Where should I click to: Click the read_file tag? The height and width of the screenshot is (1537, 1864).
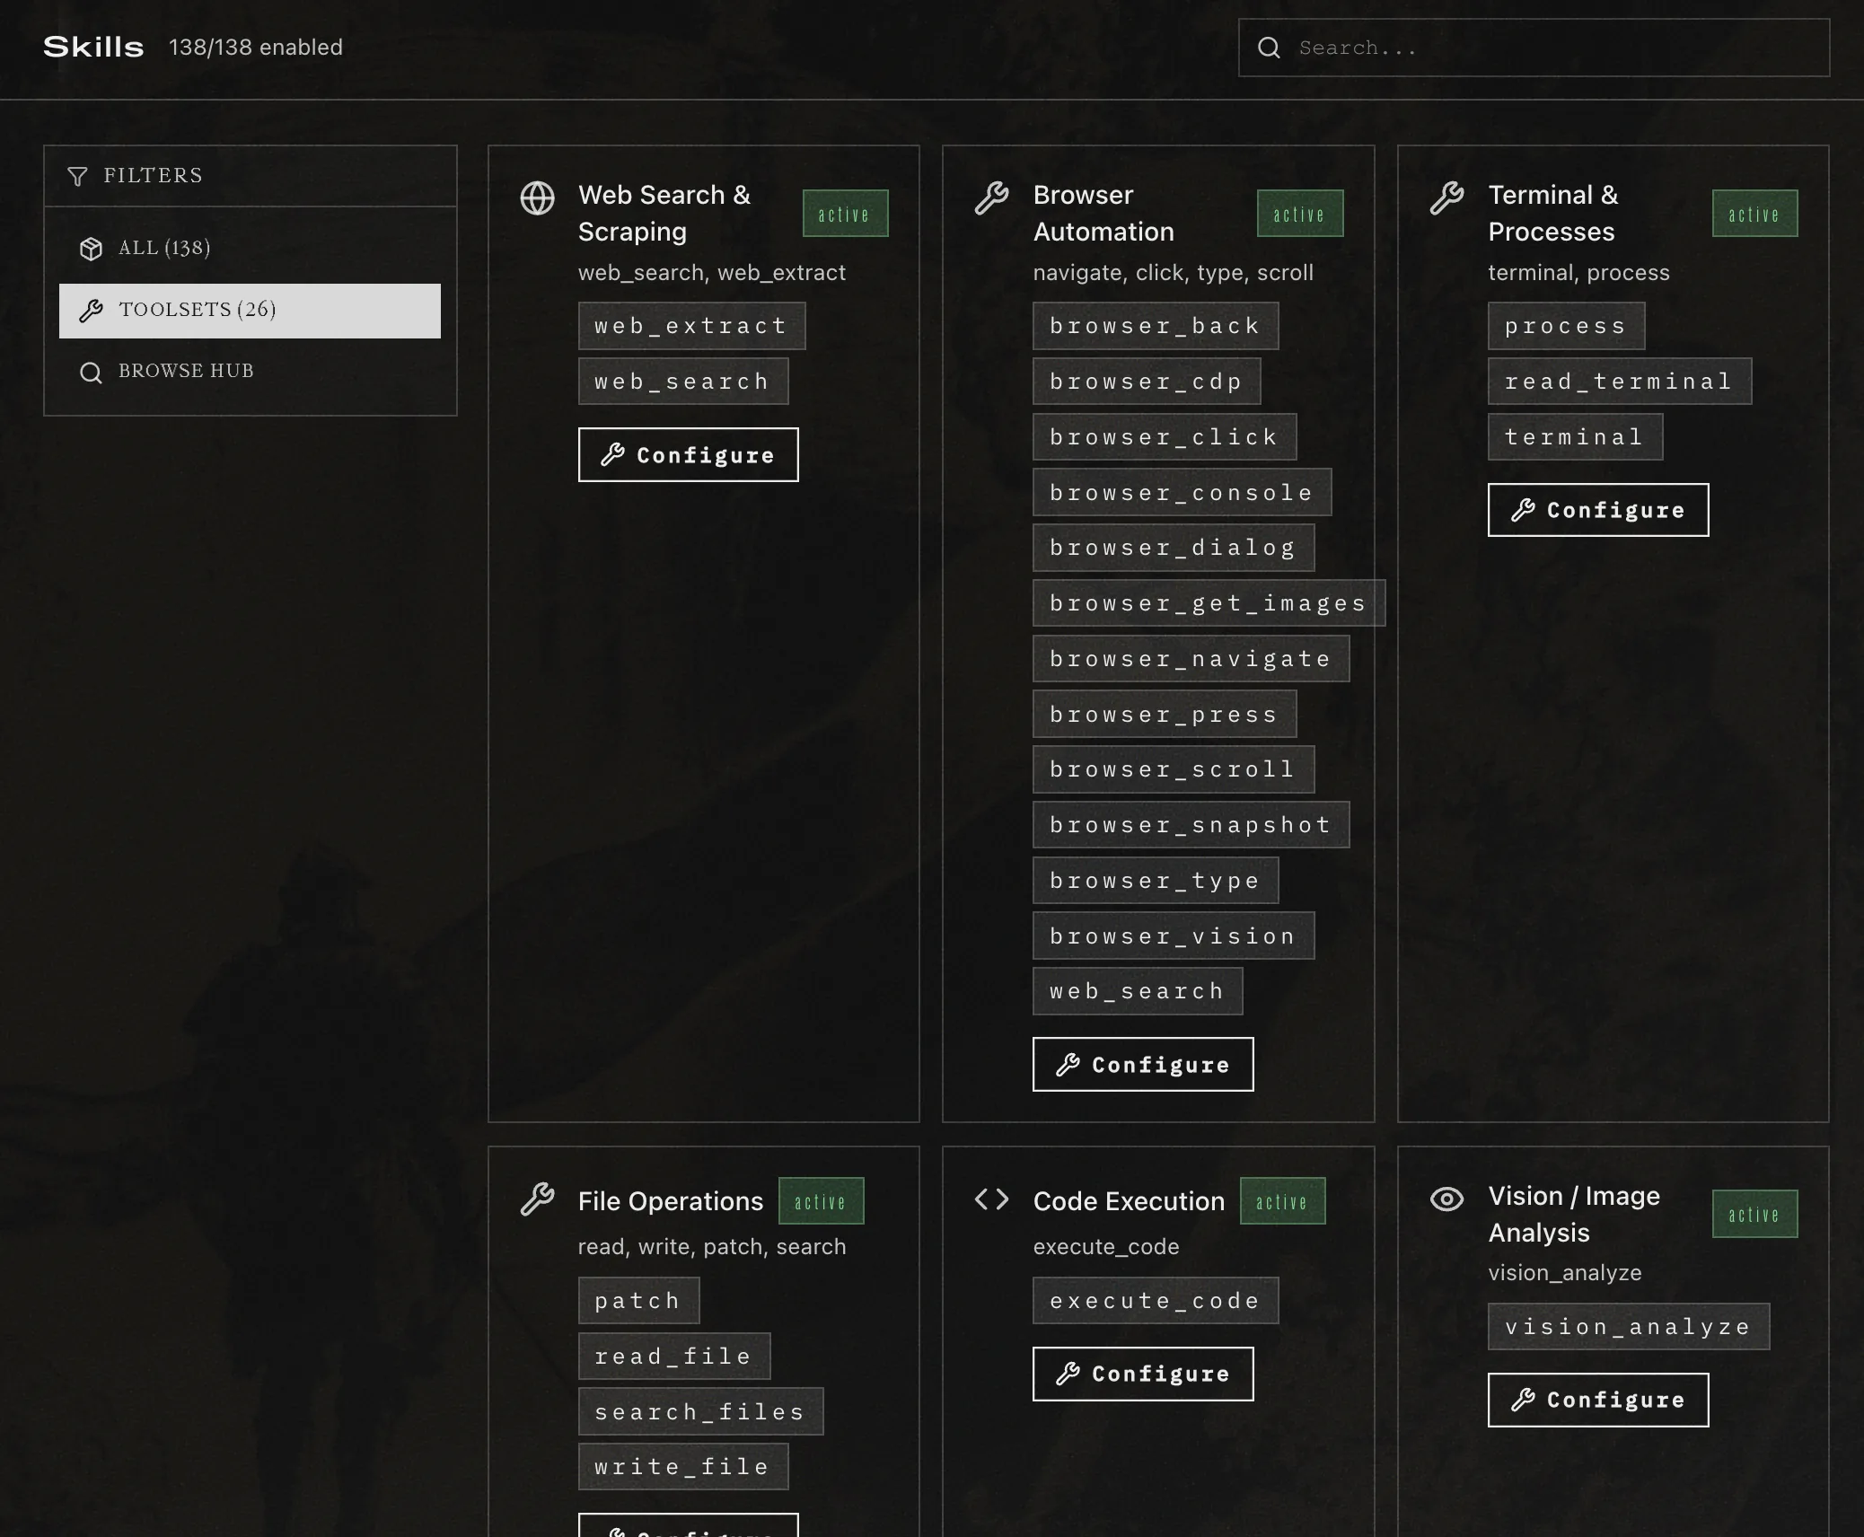pyautogui.click(x=673, y=1357)
